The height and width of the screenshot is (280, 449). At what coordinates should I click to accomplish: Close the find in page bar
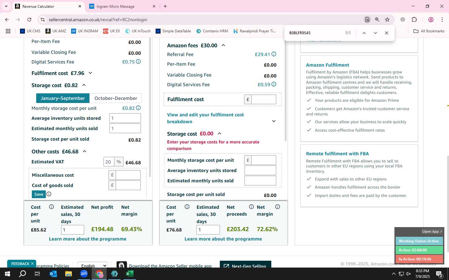[x=387, y=33]
